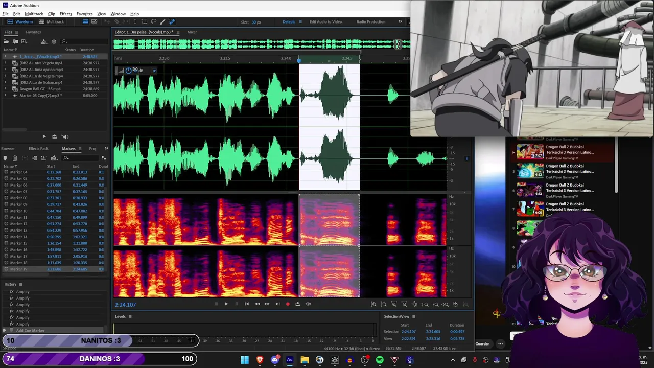Image resolution: width=654 pixels, height=368 pixels.
Task: Move playhead to next marker
Action: click(277, 304)
